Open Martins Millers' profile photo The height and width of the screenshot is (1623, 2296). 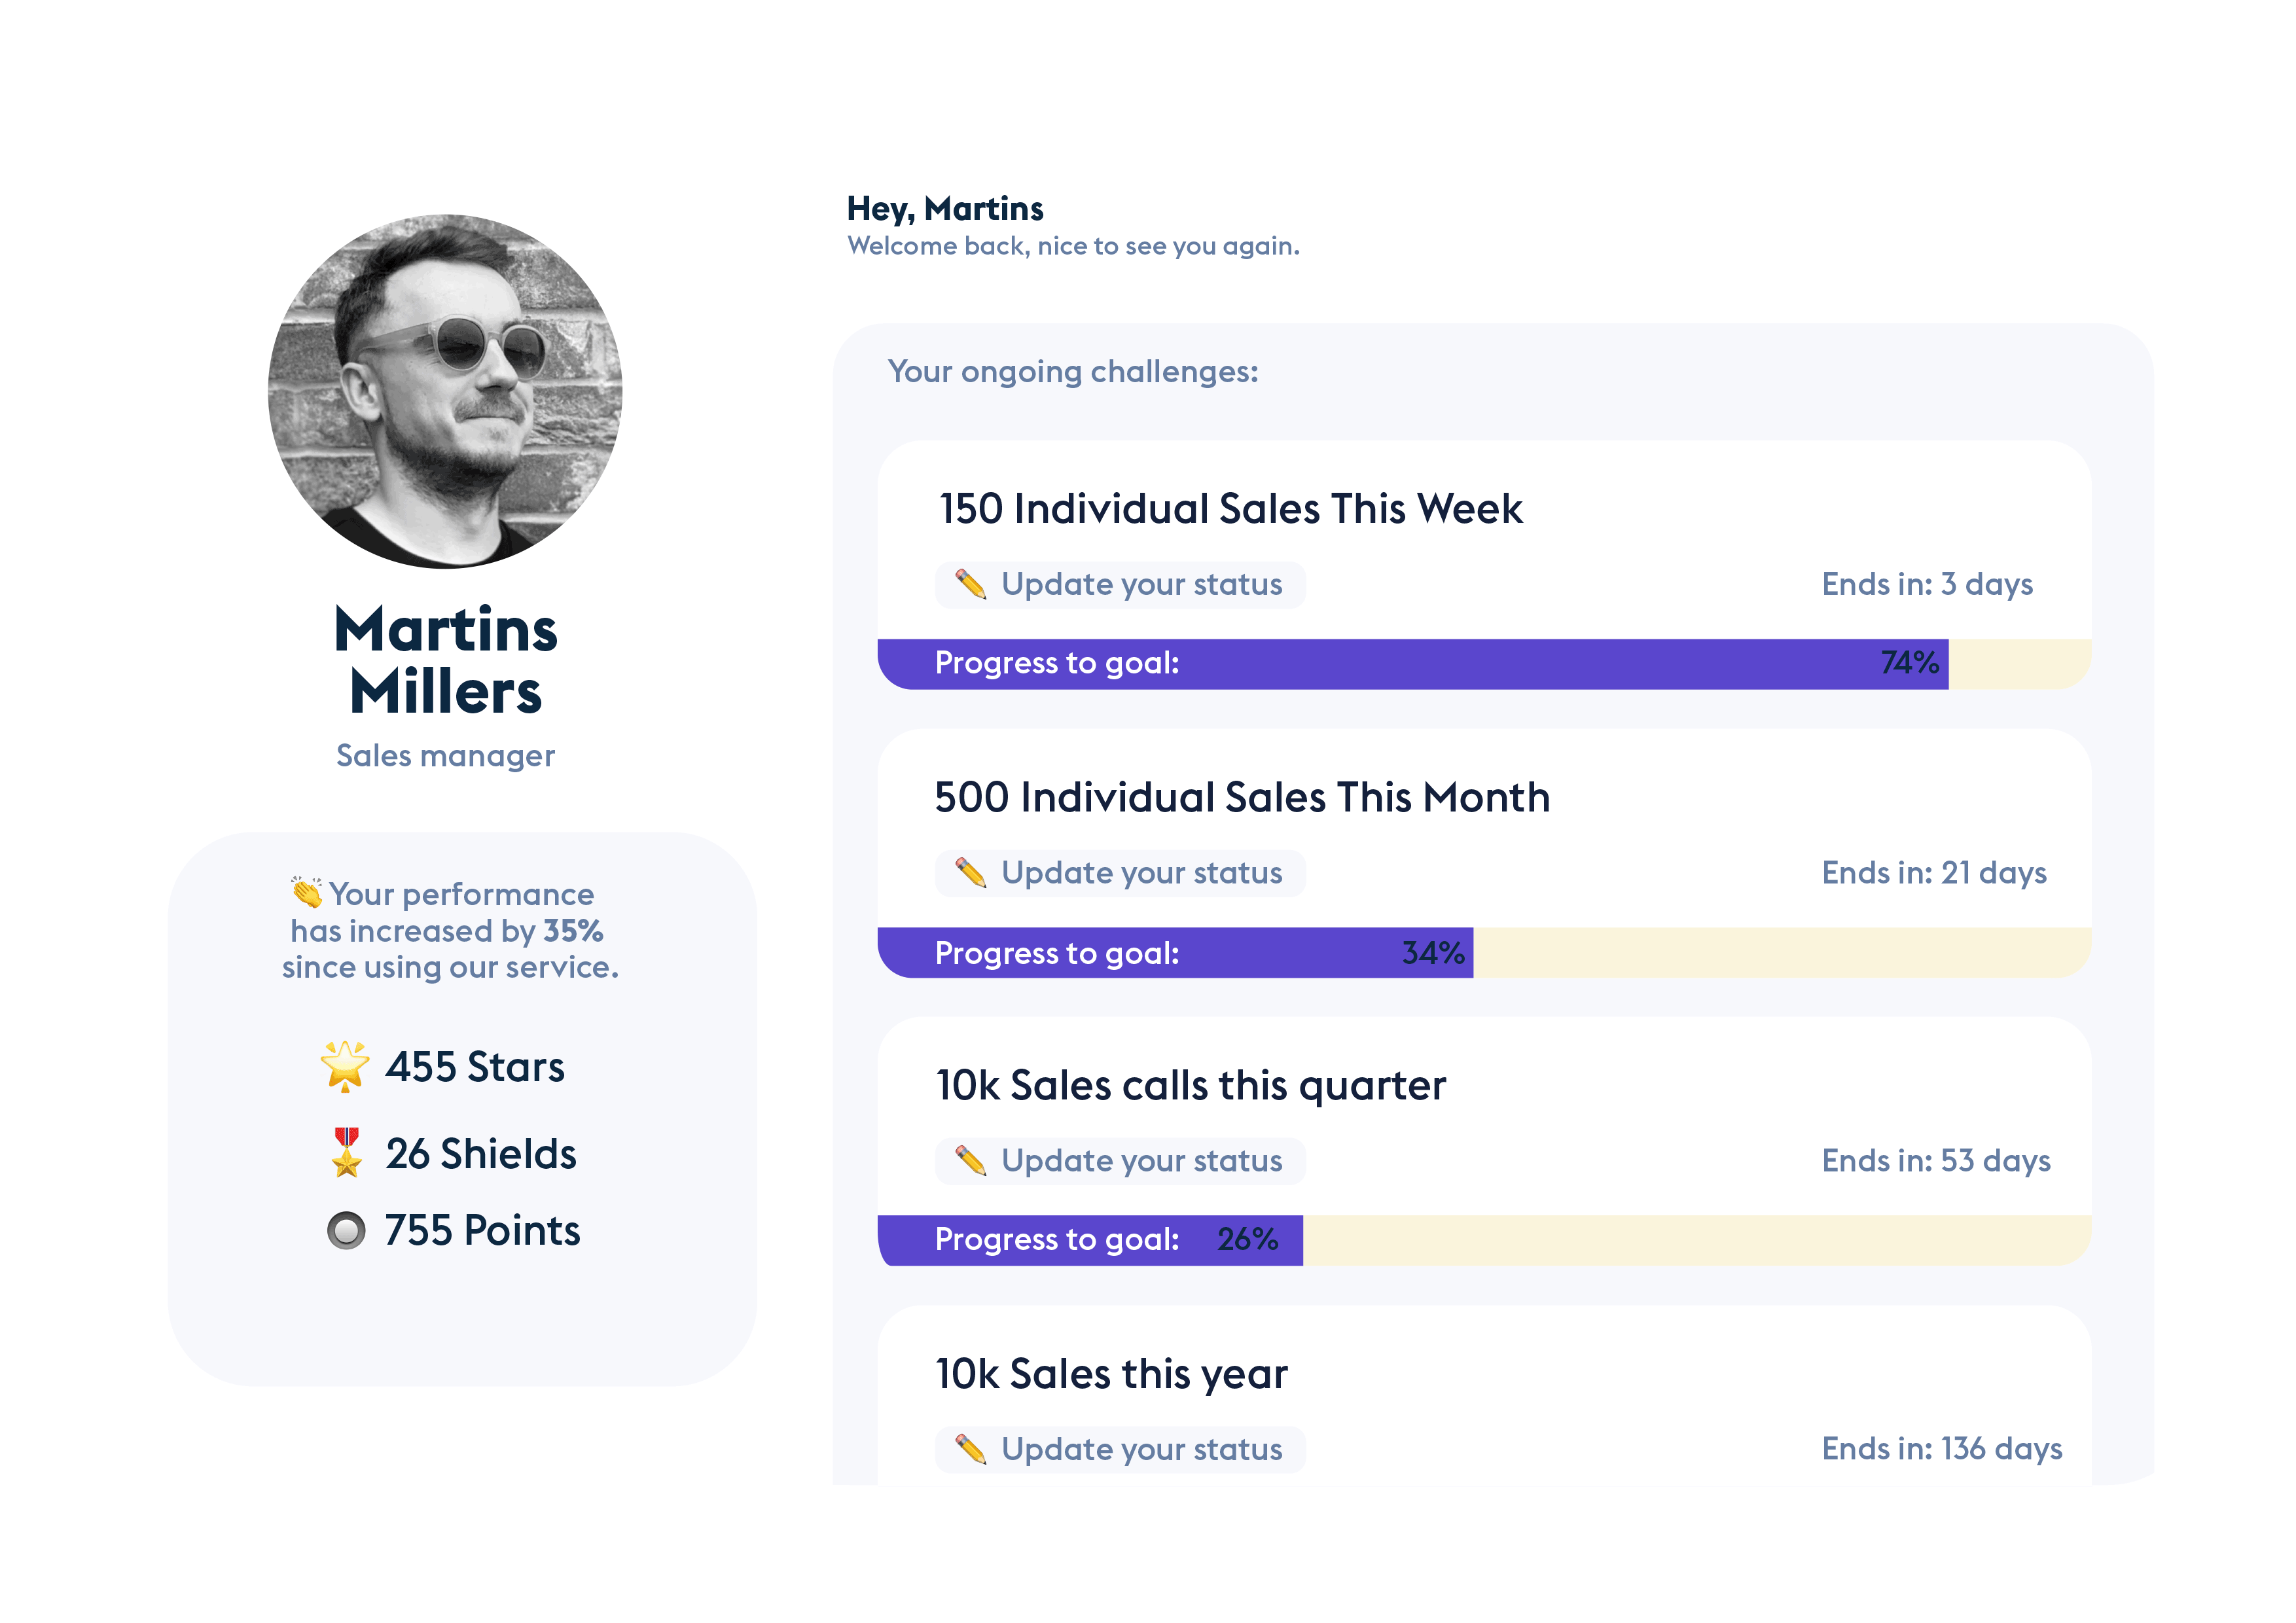coord(445,392)
